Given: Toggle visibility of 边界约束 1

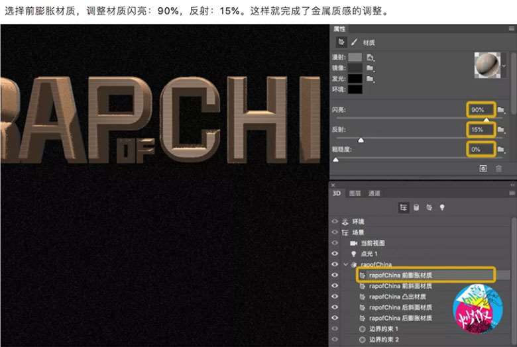Looking at the screenshot, I should (335, 328).
